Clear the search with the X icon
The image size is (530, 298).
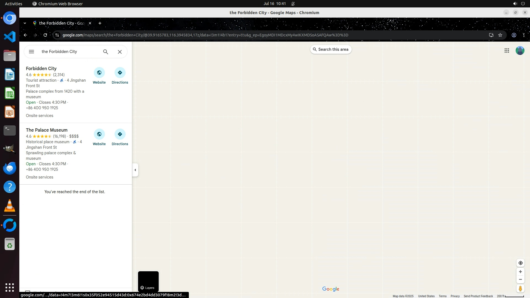click(x=120, y=52)
